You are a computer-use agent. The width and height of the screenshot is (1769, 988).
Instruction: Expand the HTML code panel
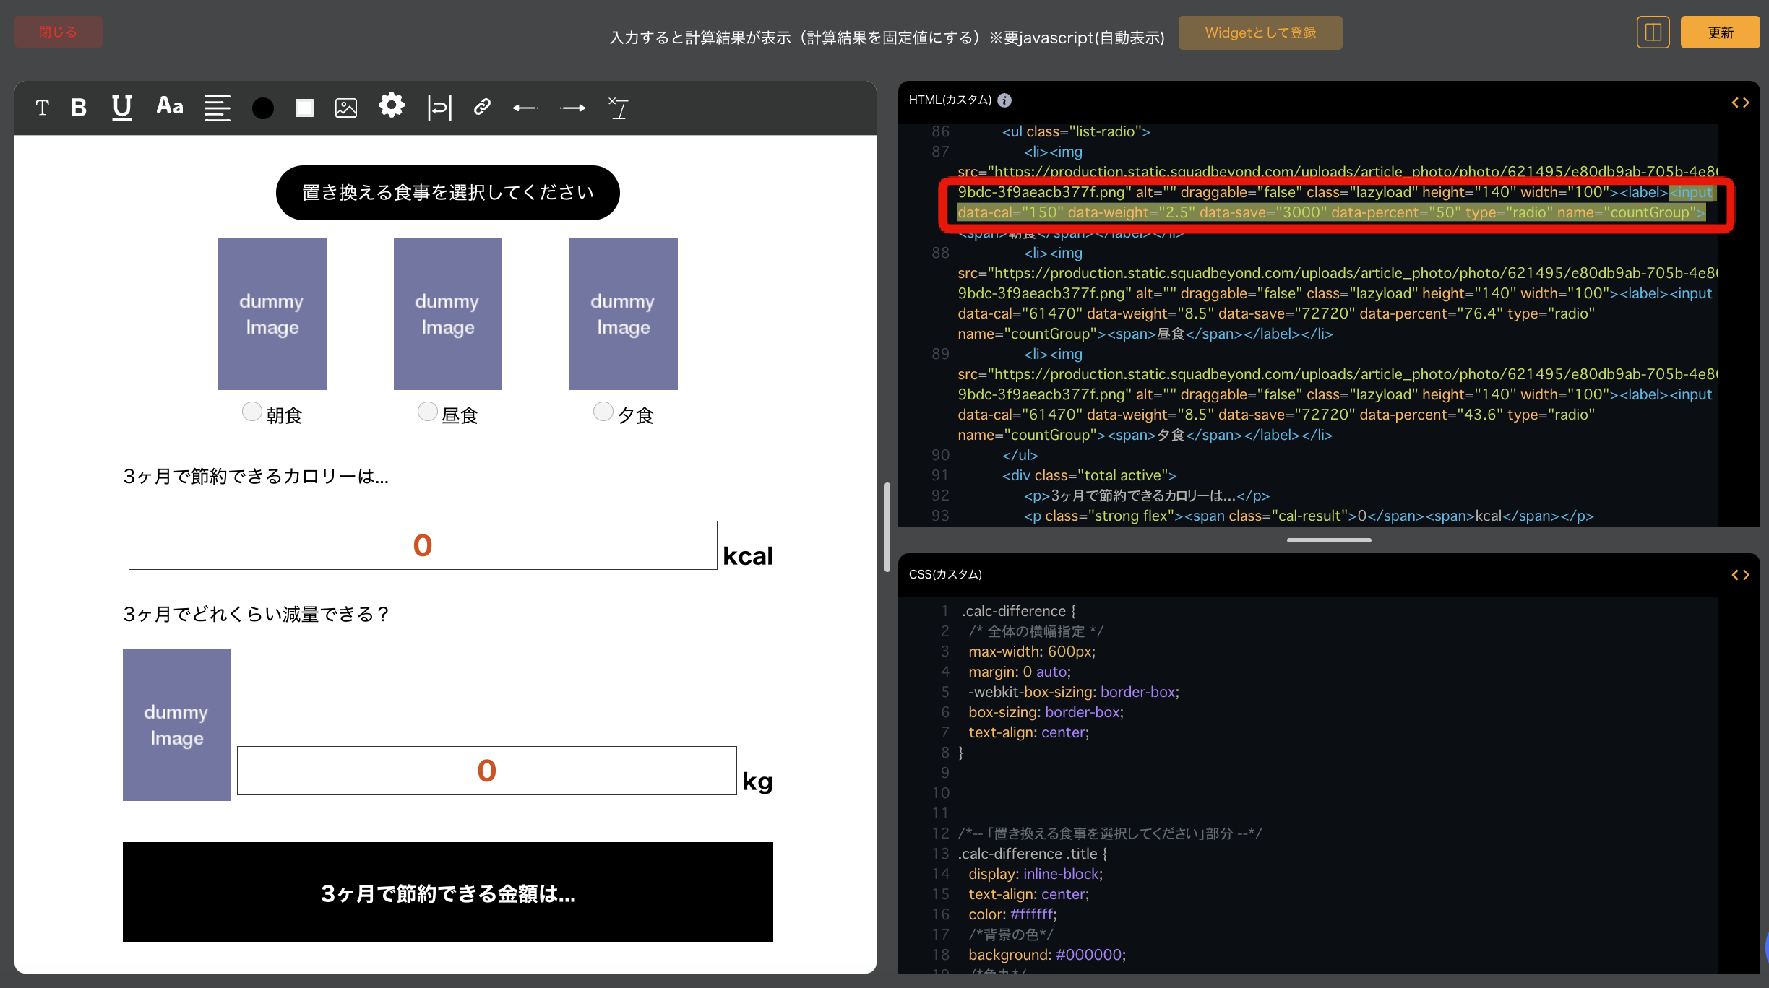tap(1740, 103)
